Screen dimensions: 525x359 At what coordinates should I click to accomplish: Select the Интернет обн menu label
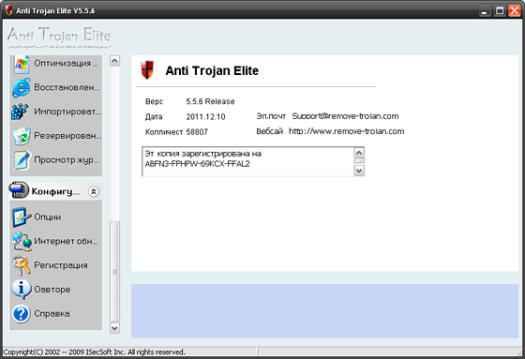pos(66,241)
